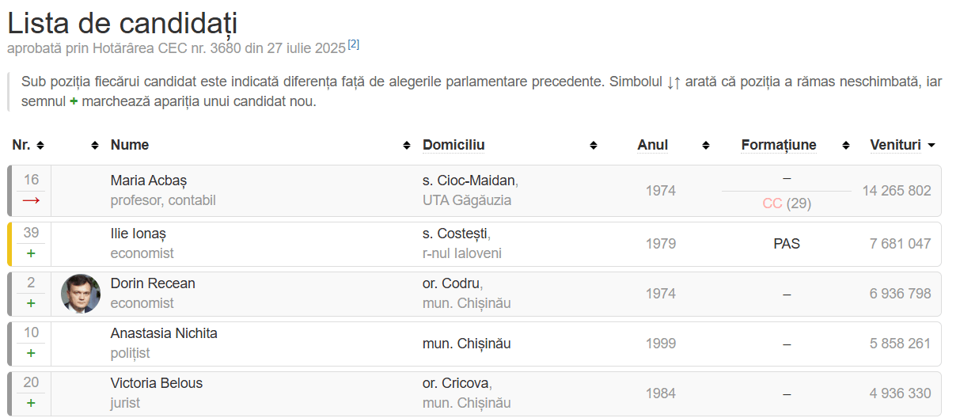This screenshot has width=960, height=418.
Task: Sort table by Nr. column arrows
Action: 40,146
